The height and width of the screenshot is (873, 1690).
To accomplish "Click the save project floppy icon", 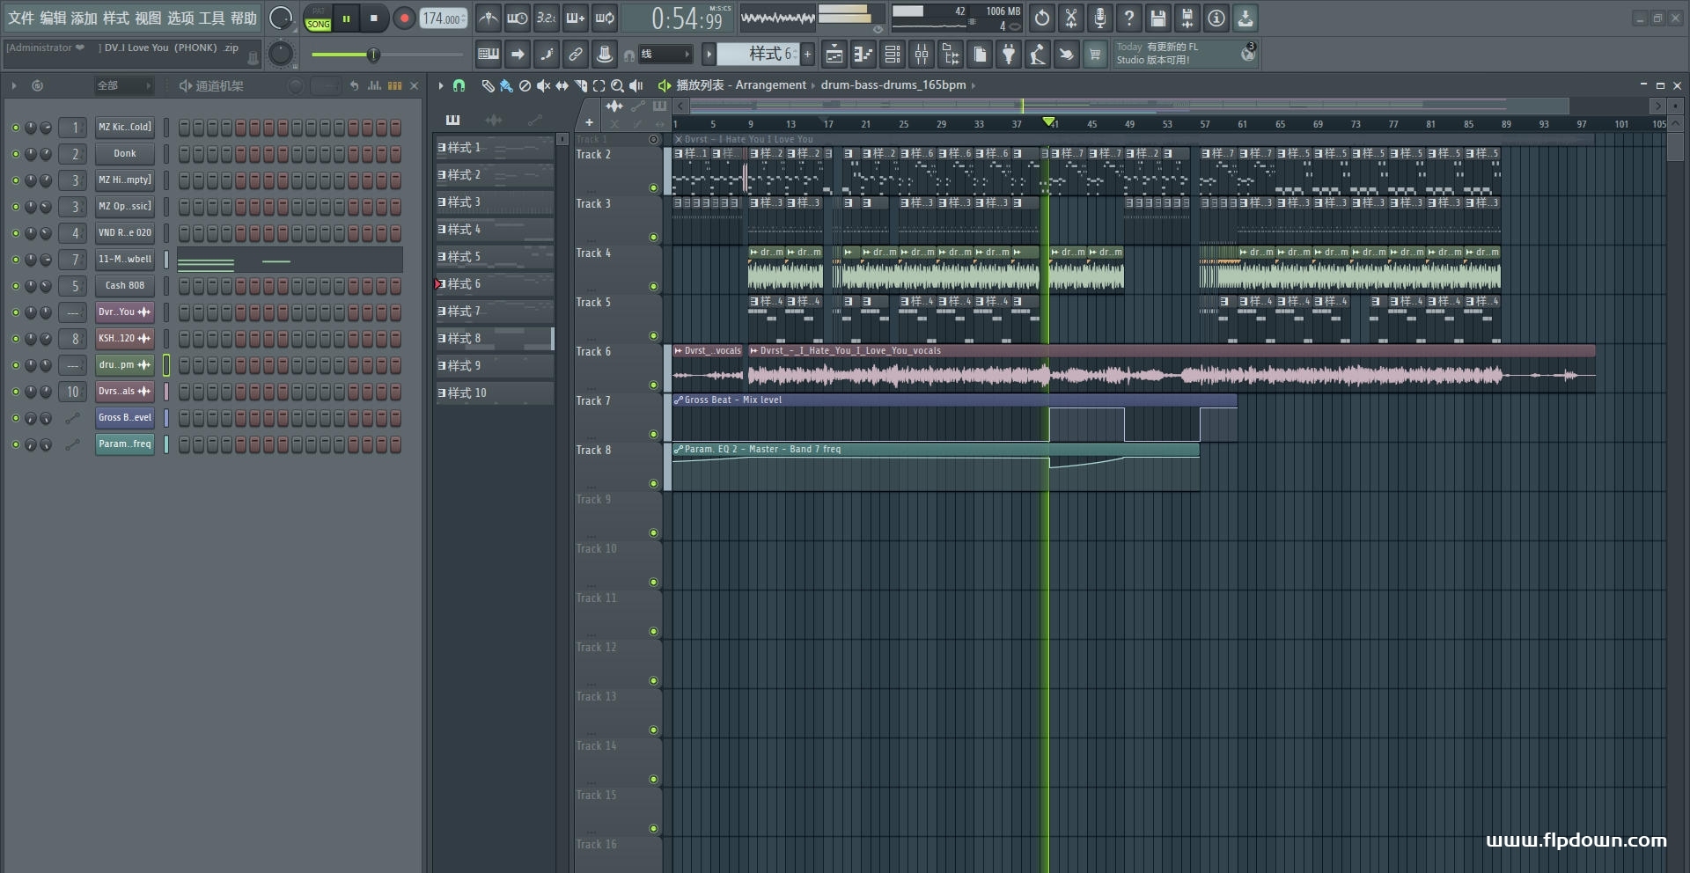I will [x=1158, y=18].
